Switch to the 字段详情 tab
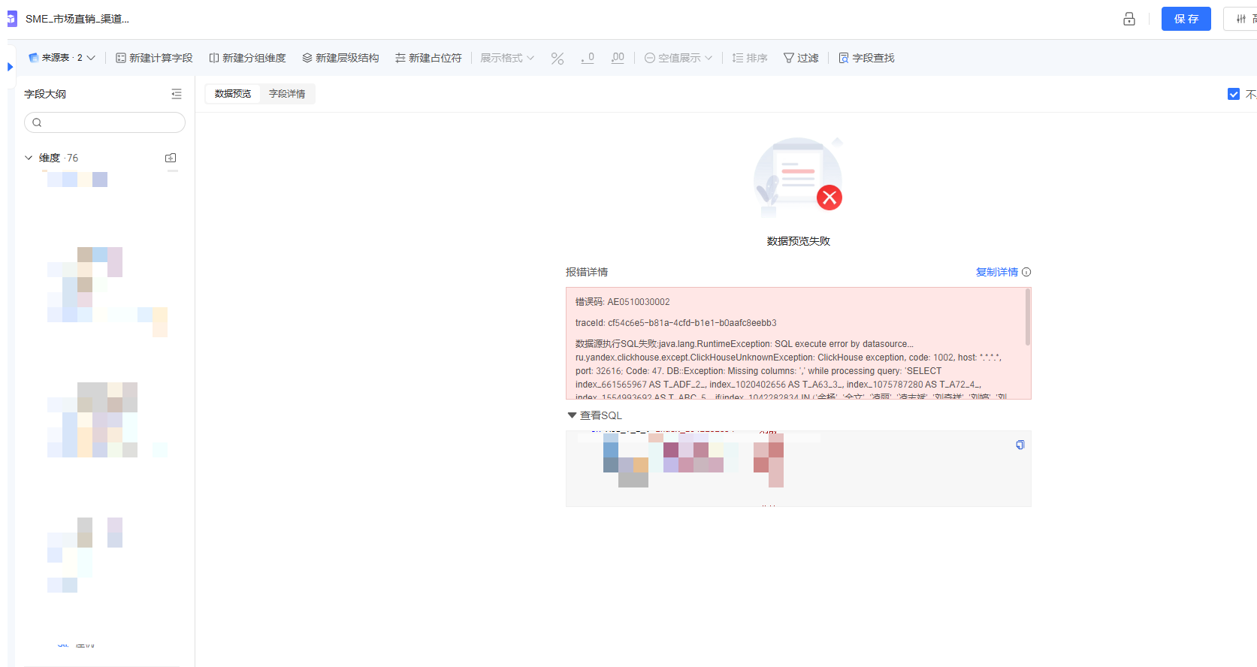 tap(287, 94)
